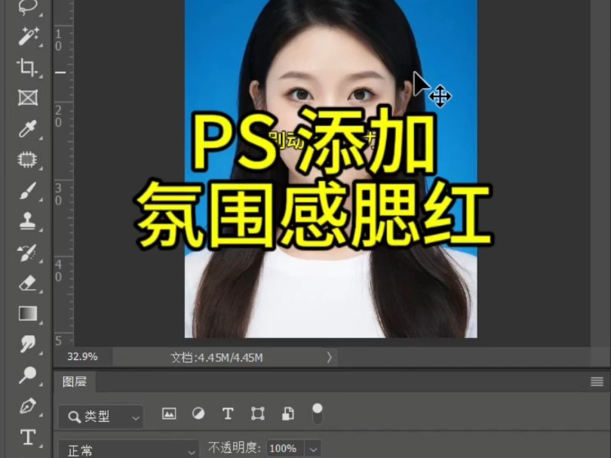Screen dimensions: 611x458
Task: Enable the type layers filter
Action: 227,413
